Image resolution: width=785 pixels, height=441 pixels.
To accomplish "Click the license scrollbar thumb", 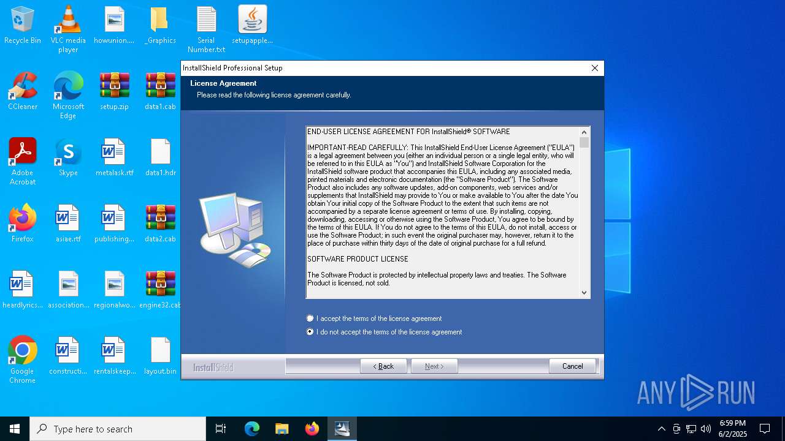I will pos(584,143).
